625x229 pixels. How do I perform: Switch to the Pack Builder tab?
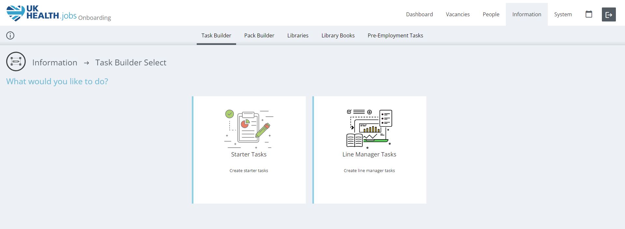259,35
